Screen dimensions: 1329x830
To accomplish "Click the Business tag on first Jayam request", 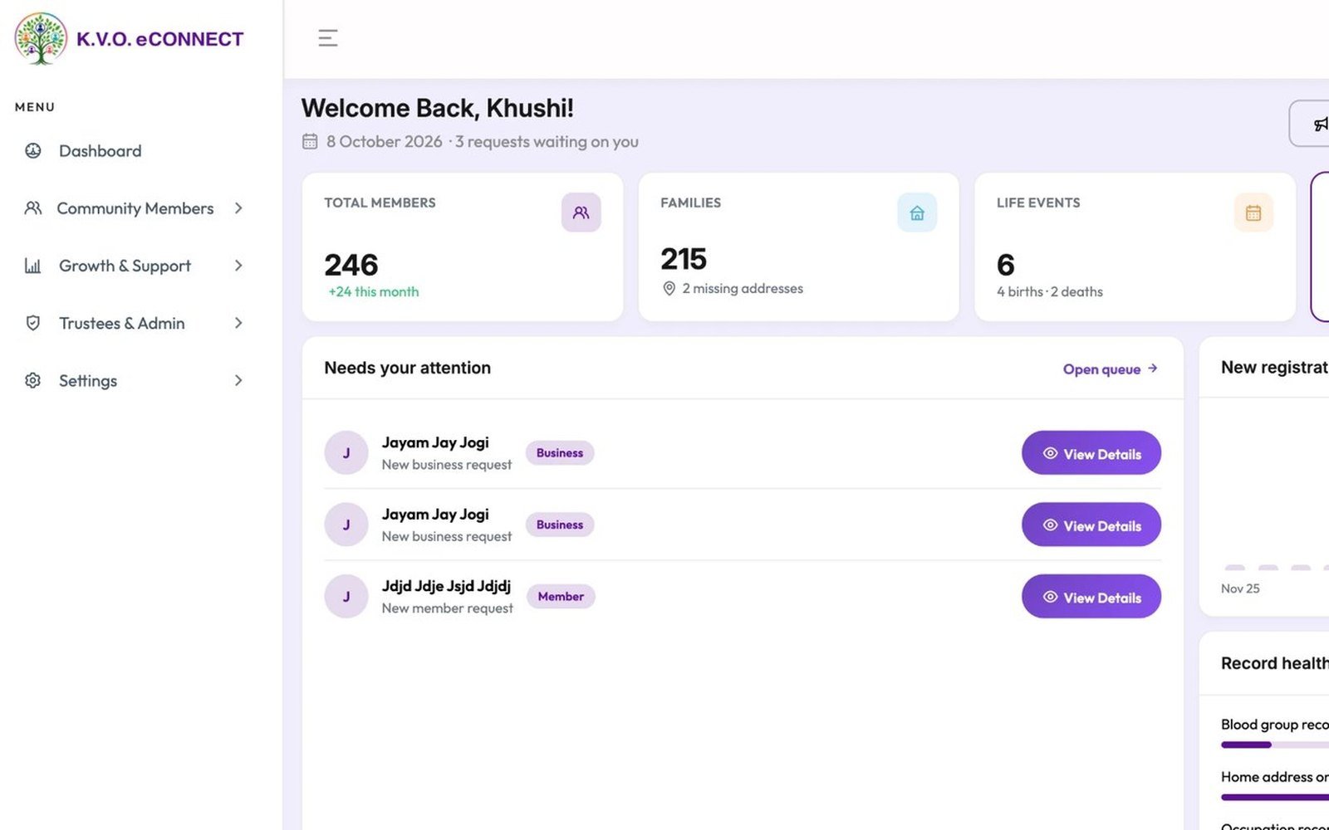I will pos(560,453).
